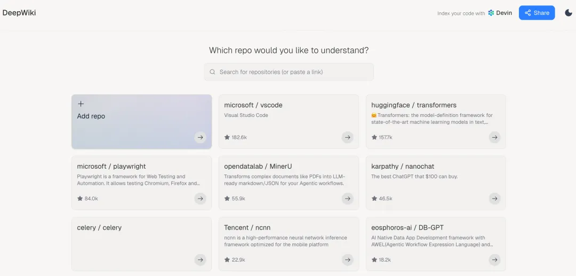Click the plus icon on Add repo

coord(81,104)
